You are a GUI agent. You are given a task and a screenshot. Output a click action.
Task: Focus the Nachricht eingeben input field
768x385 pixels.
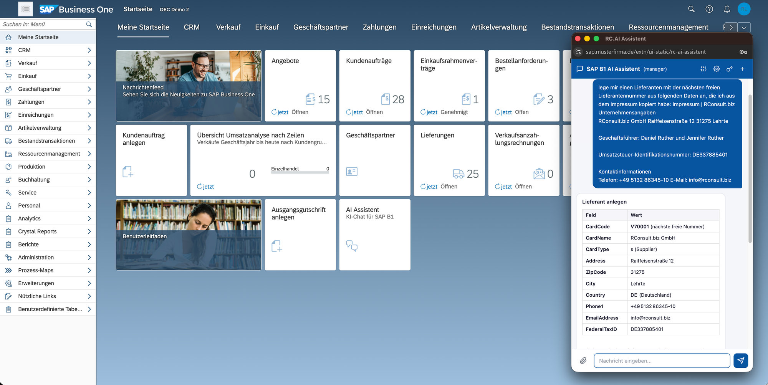coord(662,361)
